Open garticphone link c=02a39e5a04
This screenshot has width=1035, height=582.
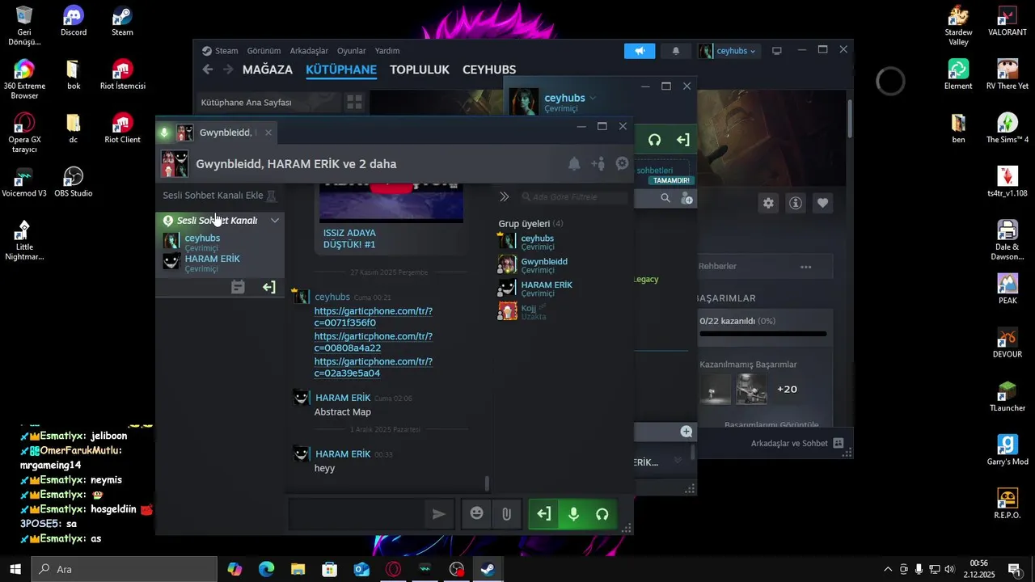374,367
